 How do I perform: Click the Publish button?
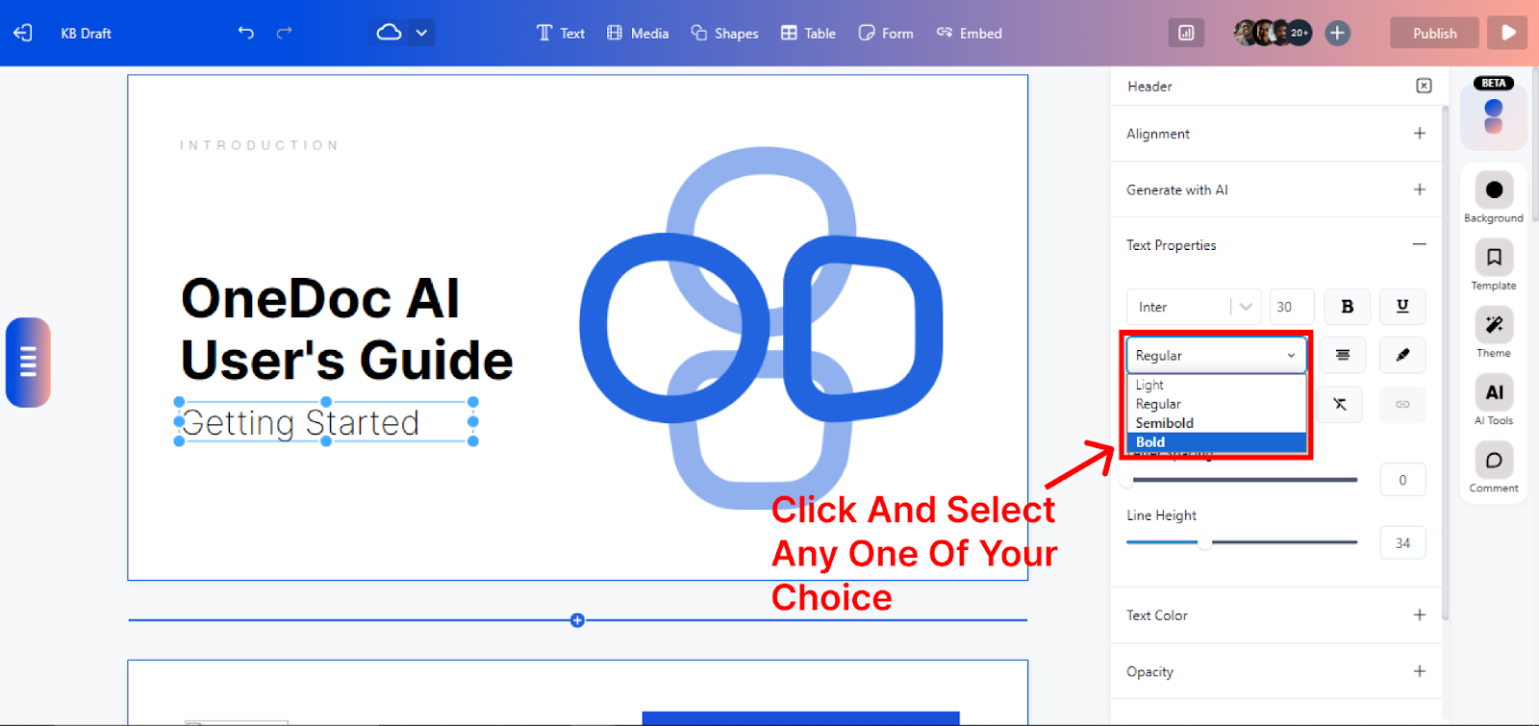click(x=1434, y=33)
